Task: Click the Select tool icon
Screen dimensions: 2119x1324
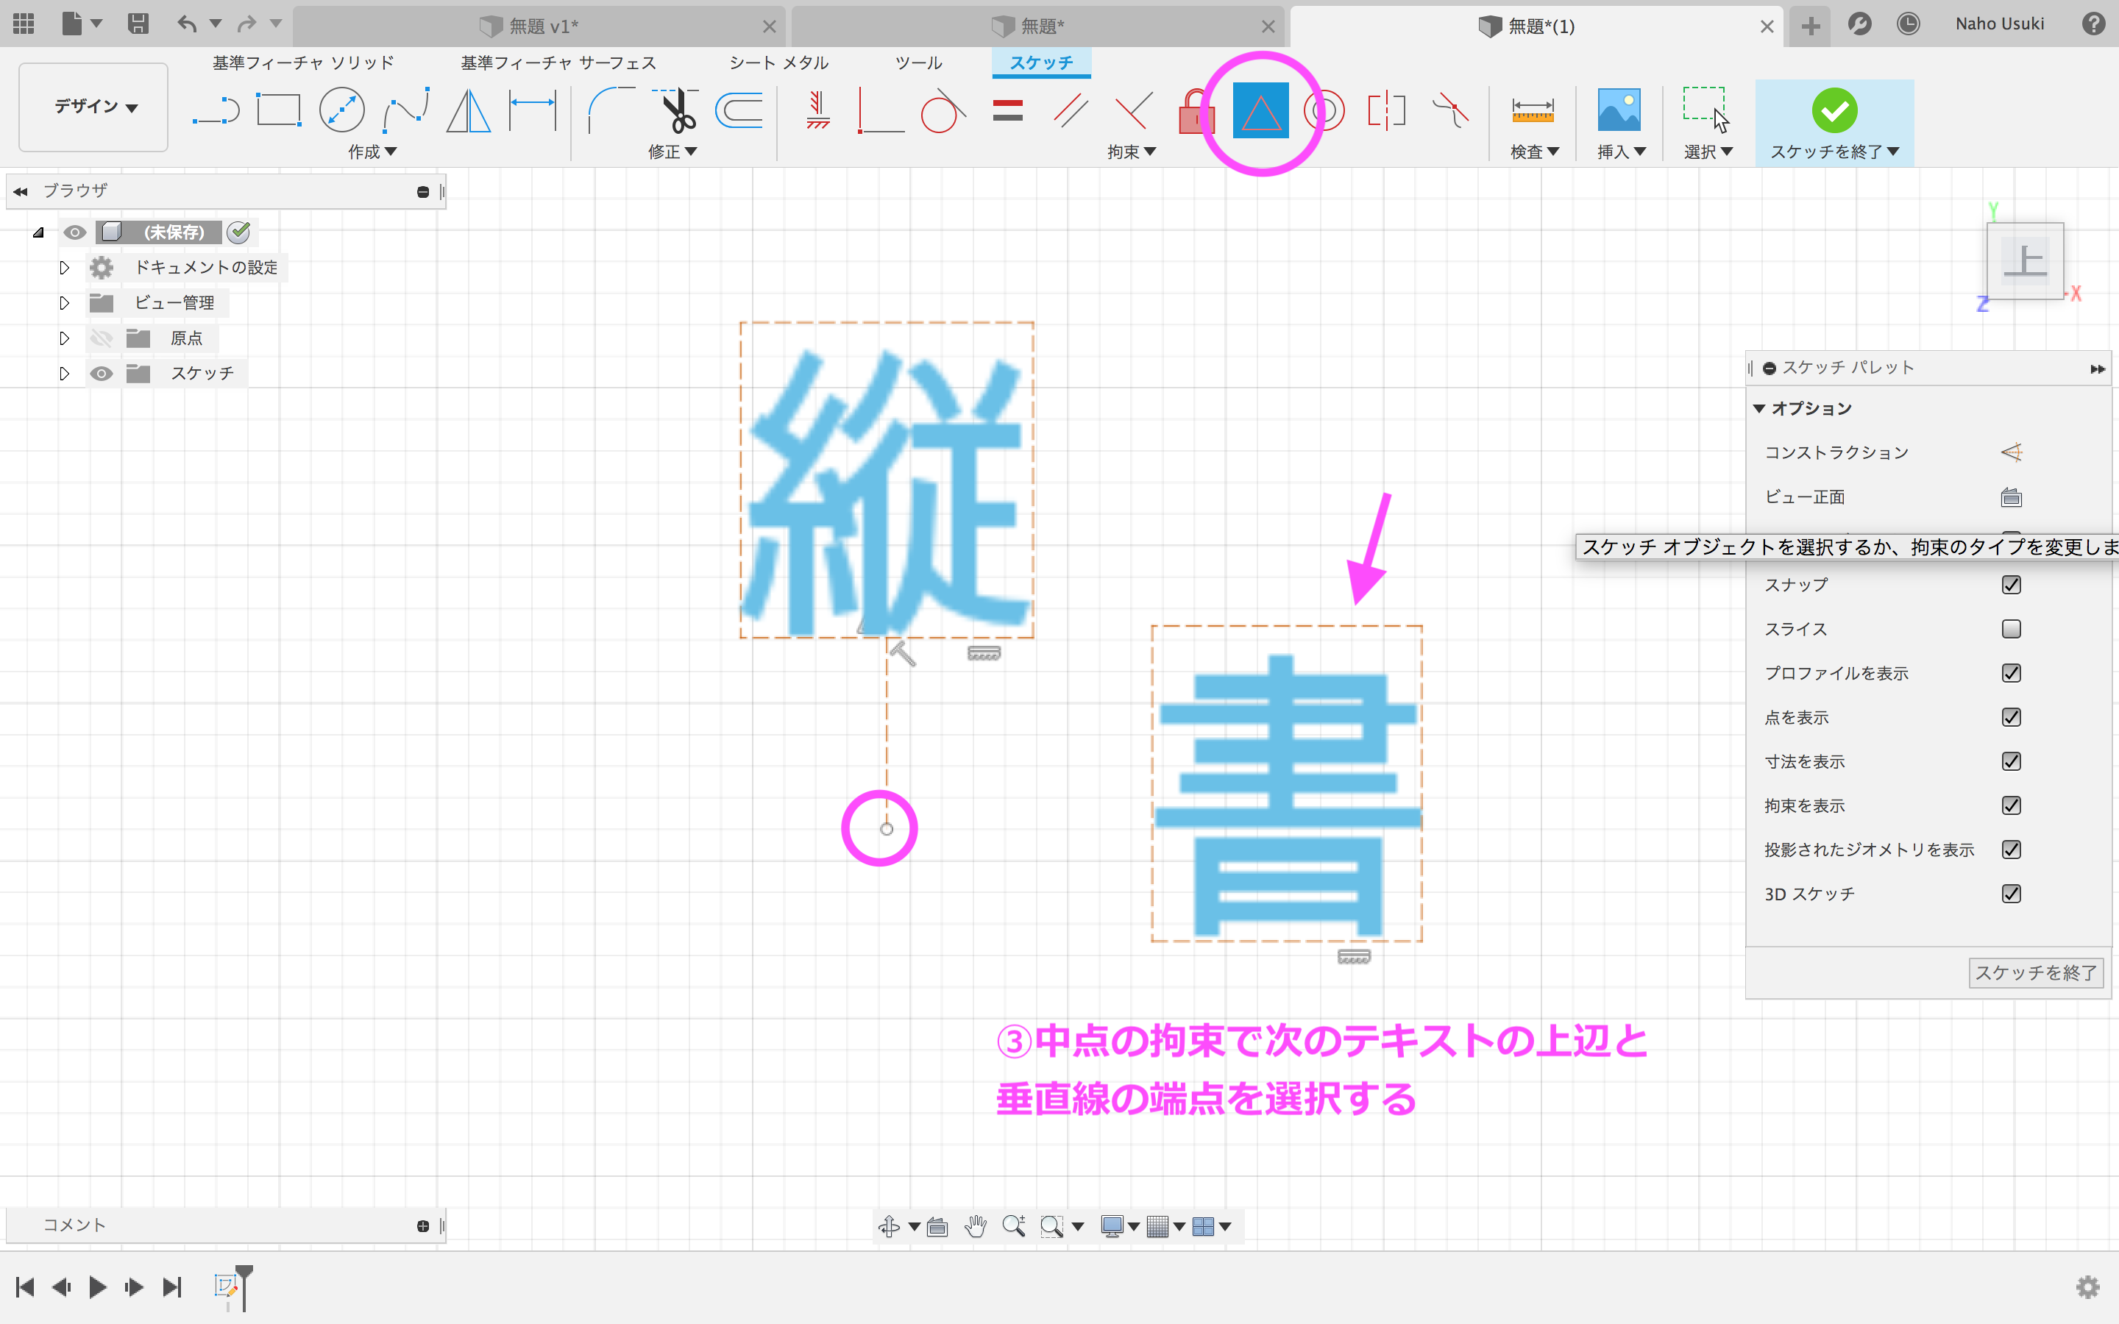Action: coord(1706,109)
